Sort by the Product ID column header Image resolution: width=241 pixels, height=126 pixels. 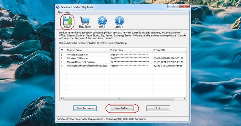pos(169,50)
